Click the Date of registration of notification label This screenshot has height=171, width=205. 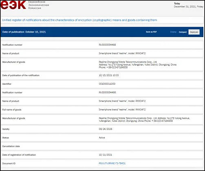click(19, 155)
